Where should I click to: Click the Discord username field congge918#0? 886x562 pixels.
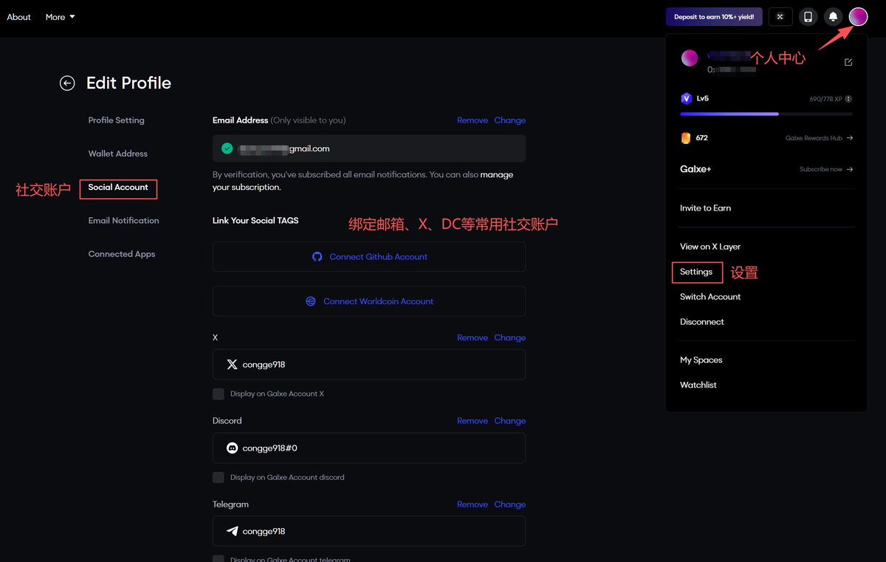[x=369, y=448]
